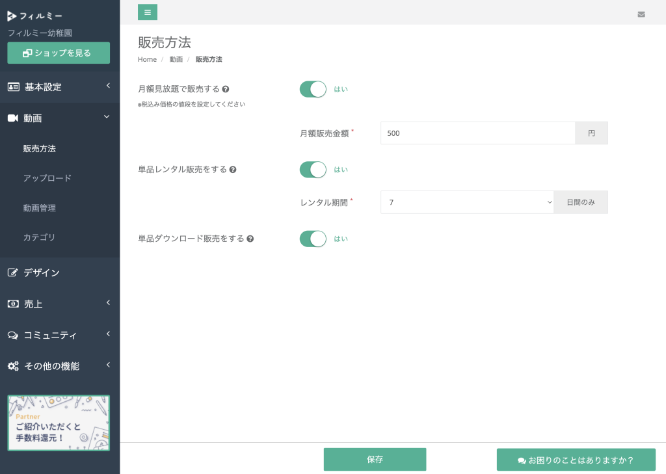Disable the 月額見放題で販売する toggle

(313, 89)
